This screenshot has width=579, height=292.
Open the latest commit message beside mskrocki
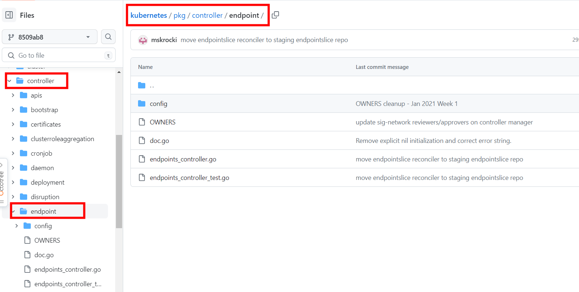264,40
